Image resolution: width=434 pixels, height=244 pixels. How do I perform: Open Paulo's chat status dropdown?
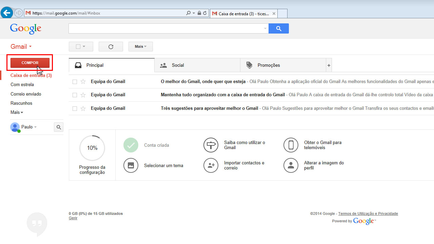tap(35, 127)
